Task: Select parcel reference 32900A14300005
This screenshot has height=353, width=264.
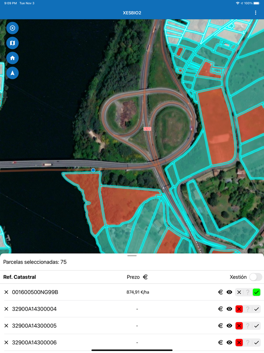Action: tap(34, 326)
